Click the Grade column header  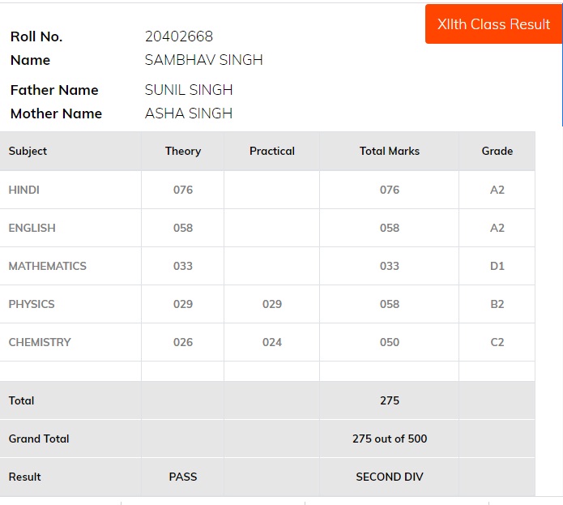point(497,151)
